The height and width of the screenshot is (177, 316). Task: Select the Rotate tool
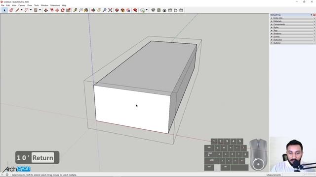point(63,10)
